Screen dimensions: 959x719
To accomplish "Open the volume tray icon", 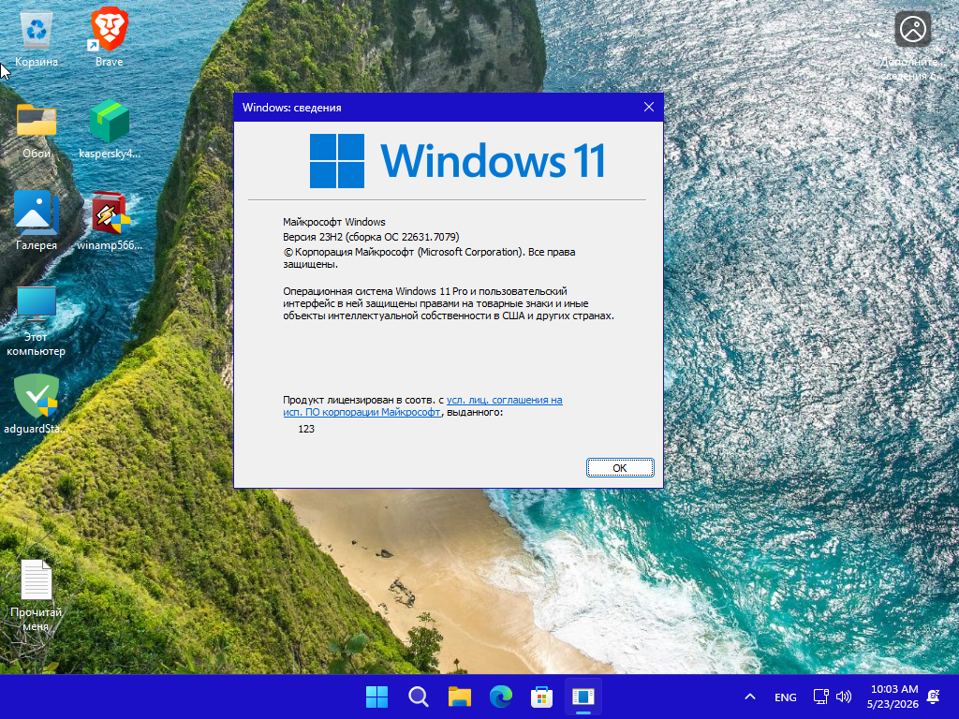I will [844, 697].
